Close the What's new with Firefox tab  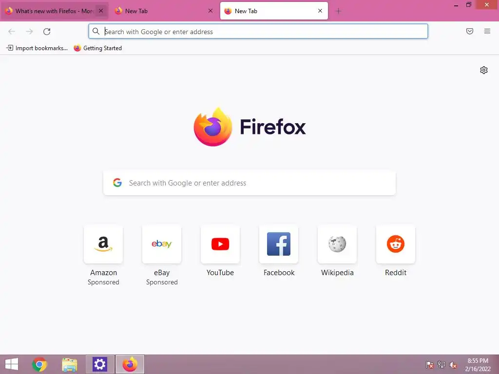click(101, 11)
